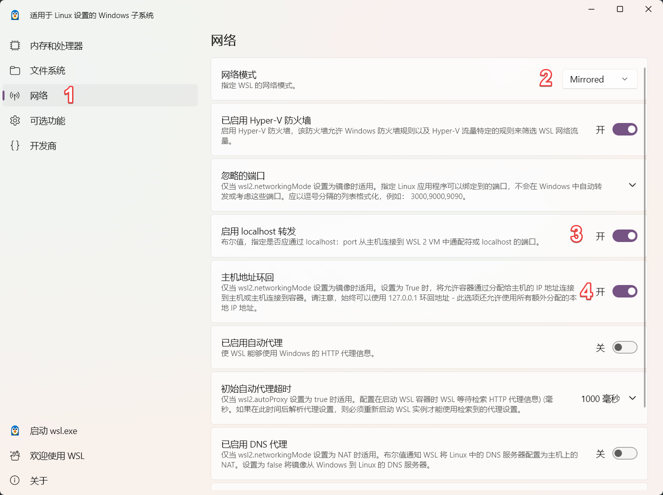The height and width of the screenshot is (495, 663).
Task: Switch to the 开发商 section
Action: click(100, 145)
